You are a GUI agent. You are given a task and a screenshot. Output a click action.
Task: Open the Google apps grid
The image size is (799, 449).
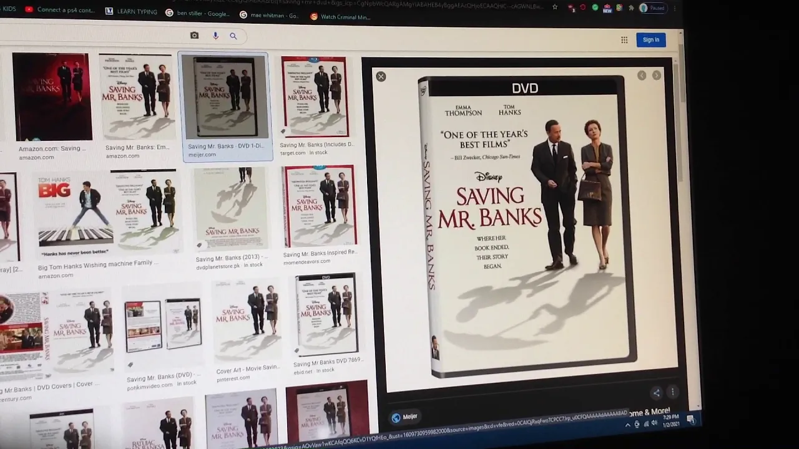(x=624, y=40)
